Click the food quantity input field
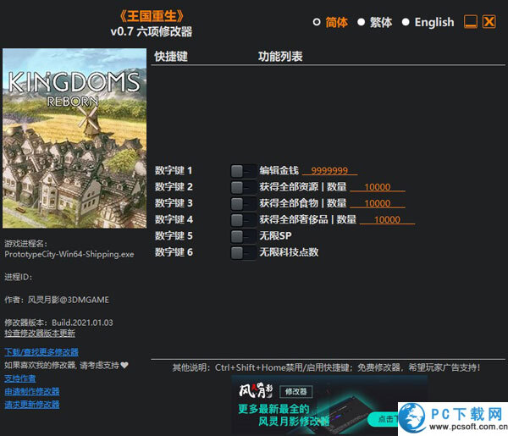 (x=378, y=203)
